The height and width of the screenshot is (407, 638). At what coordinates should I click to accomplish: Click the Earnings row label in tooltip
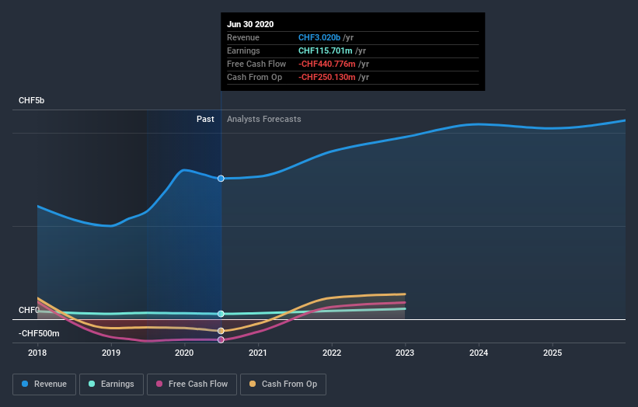[x=243, y=50]
